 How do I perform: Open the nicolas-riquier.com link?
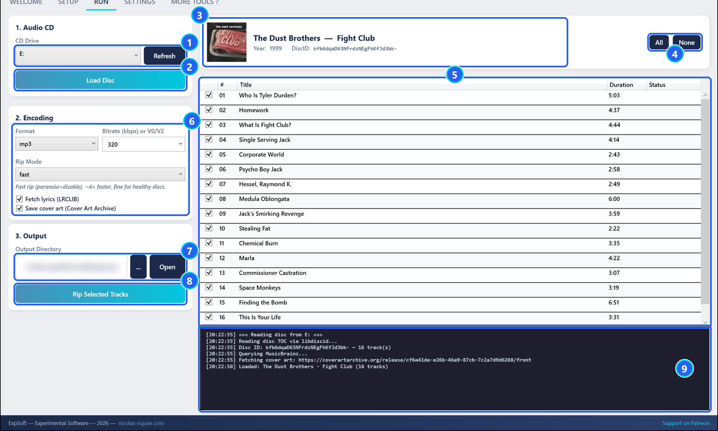click(x=141, y=423)
